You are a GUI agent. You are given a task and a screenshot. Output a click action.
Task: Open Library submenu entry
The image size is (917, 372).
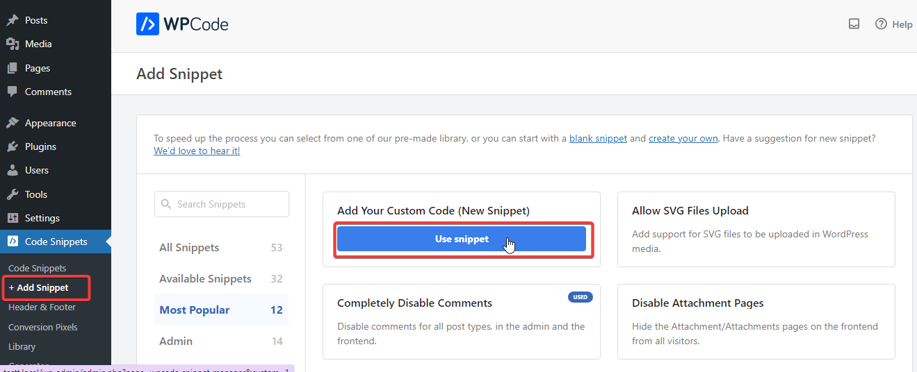click(22, 346)
